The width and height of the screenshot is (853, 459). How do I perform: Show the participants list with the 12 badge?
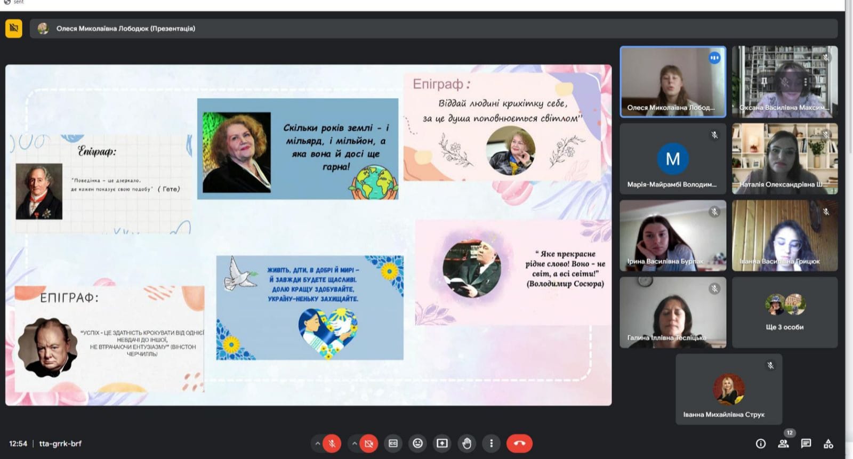[x=784, y=442]
